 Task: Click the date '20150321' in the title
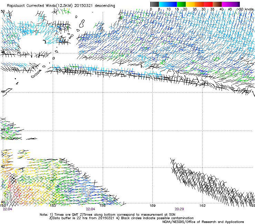pyautogui.click(x=83, y=6)
